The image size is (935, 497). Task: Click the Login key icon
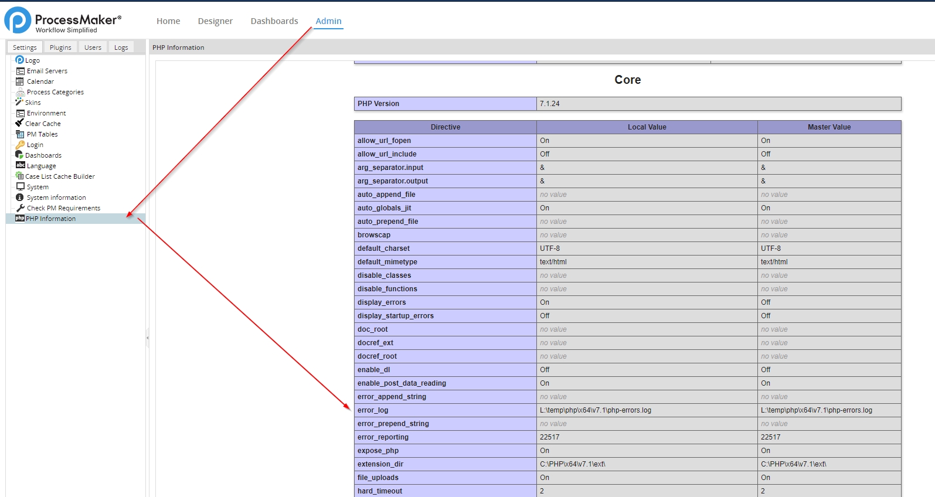[x=20, y=144]
